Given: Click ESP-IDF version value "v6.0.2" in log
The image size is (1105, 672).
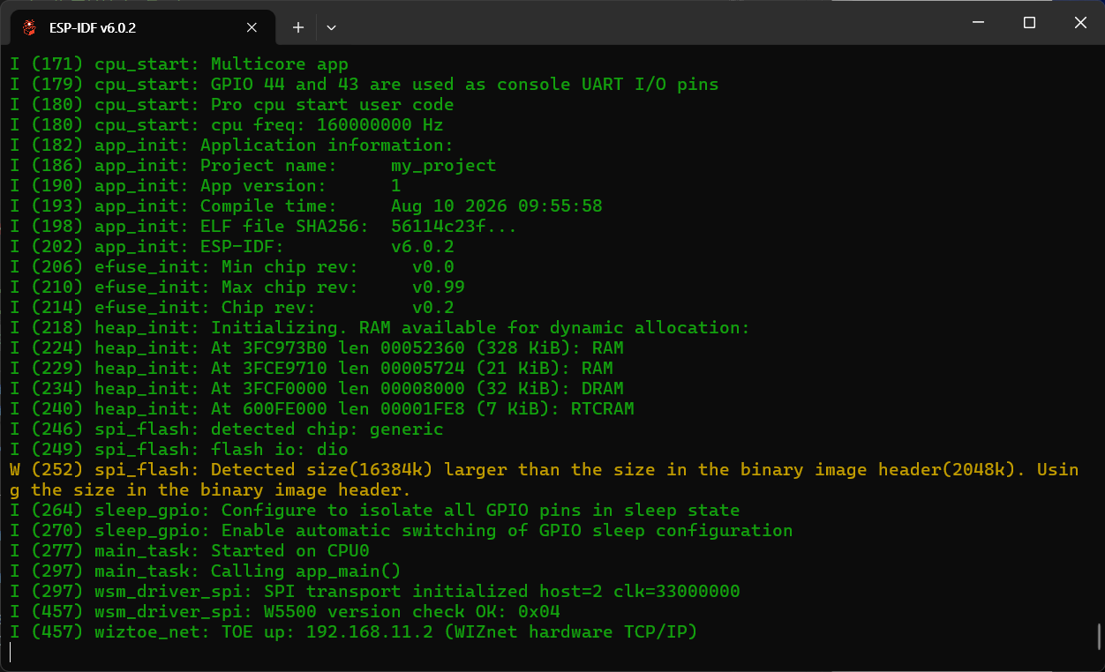Looking at the screenshot, I should 423,247.
